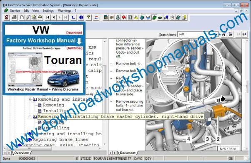Click the active green Workshop Repair Guide book icon
251x163 pixels.
click(x=154, y=17)
